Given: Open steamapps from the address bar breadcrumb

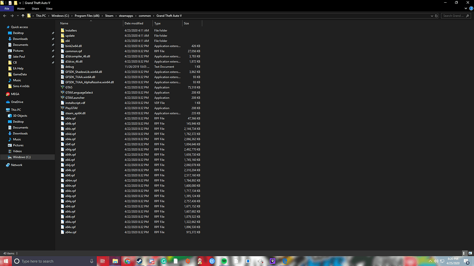Looking at the screenshot, I should pyautogui.click(x=126, y=15).
